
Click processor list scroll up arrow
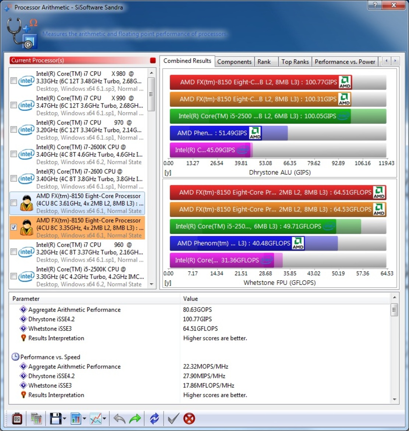pos(152,73)
